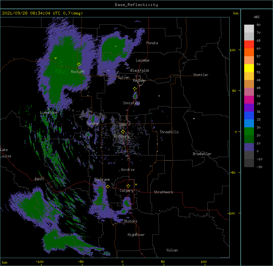
Task: Click the Banff label
Action: (39, 179)
